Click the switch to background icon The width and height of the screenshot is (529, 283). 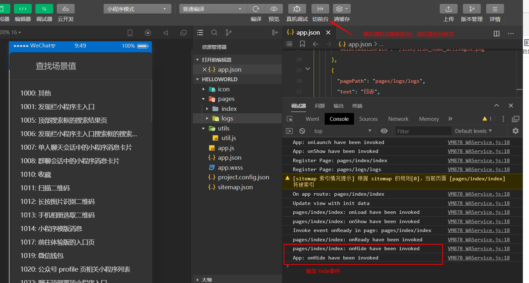(320, 9)
